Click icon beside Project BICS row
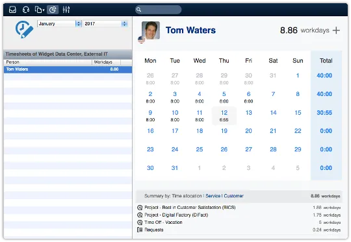Viewport: 351px width, 242px height. (140, 208)
